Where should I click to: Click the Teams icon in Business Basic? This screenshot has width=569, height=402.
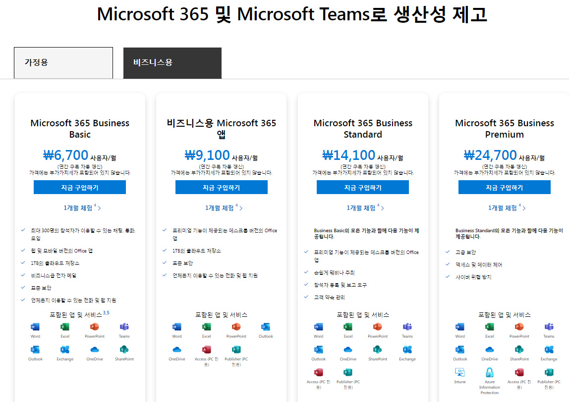point(124,327)
